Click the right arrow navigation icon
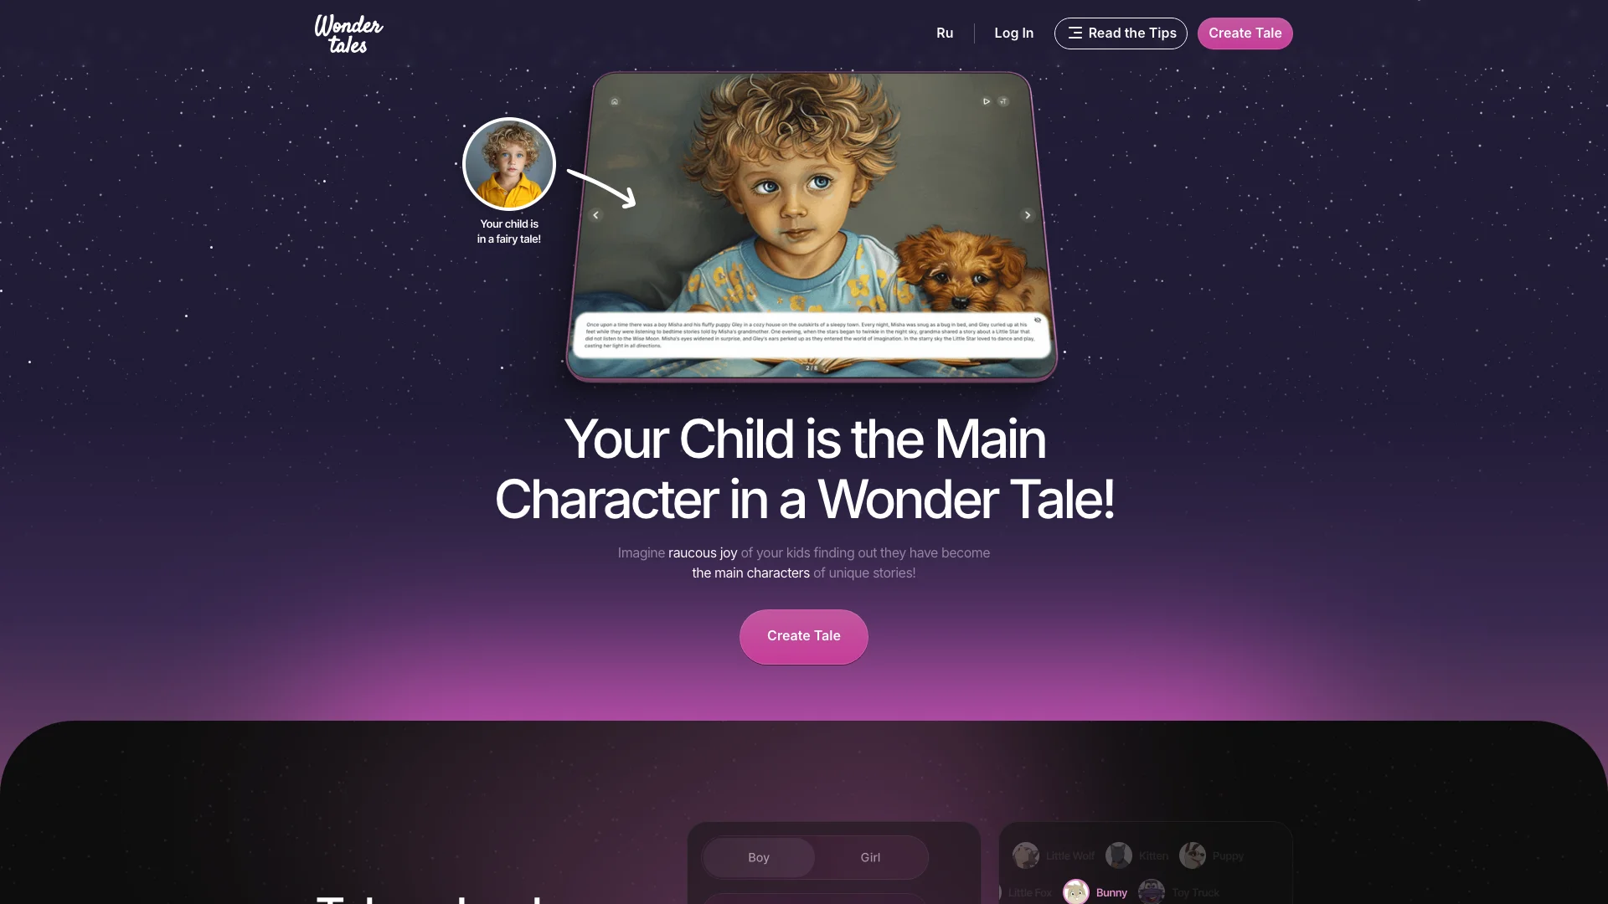This screenshot has width=1608, height=904. [1027, 215]
